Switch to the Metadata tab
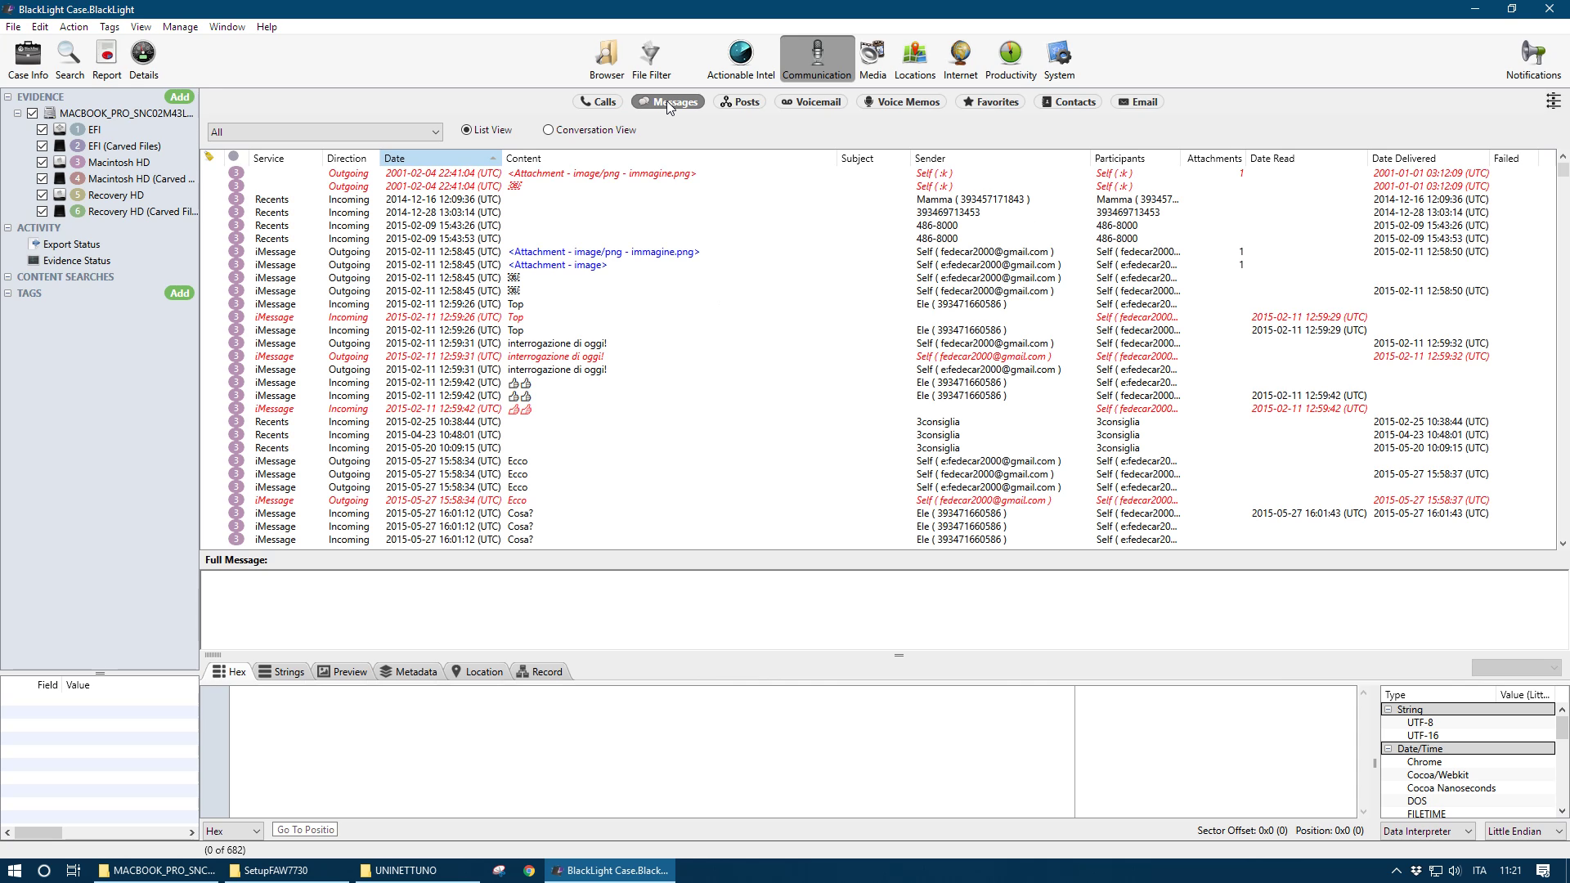 409,672
